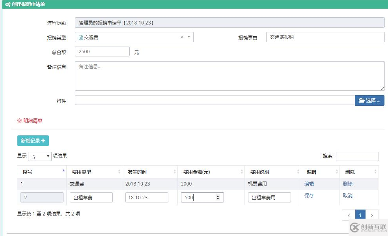Save the 出租车费 row with 保存
The height and width of the screenshot is (236, 388).
pos(309,196)
